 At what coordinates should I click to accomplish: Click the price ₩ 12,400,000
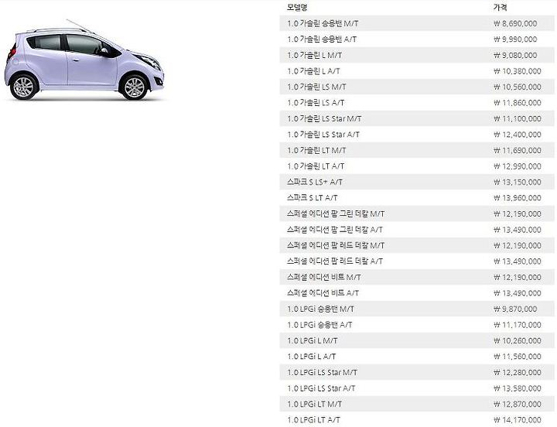click(x=518, y=135)
